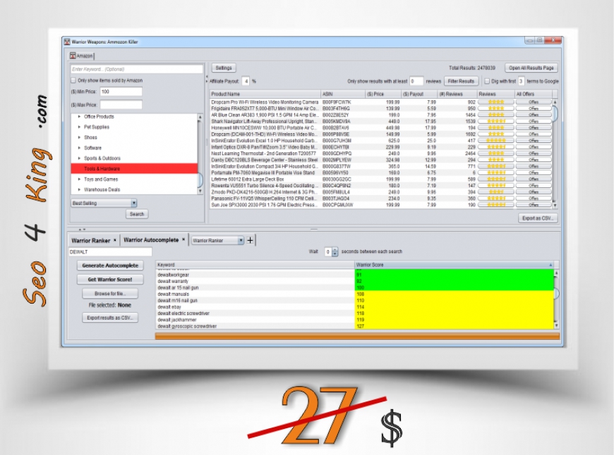Click the orange progress bar
The width and height of the screenshot is (614, 455).
(358, 336)
